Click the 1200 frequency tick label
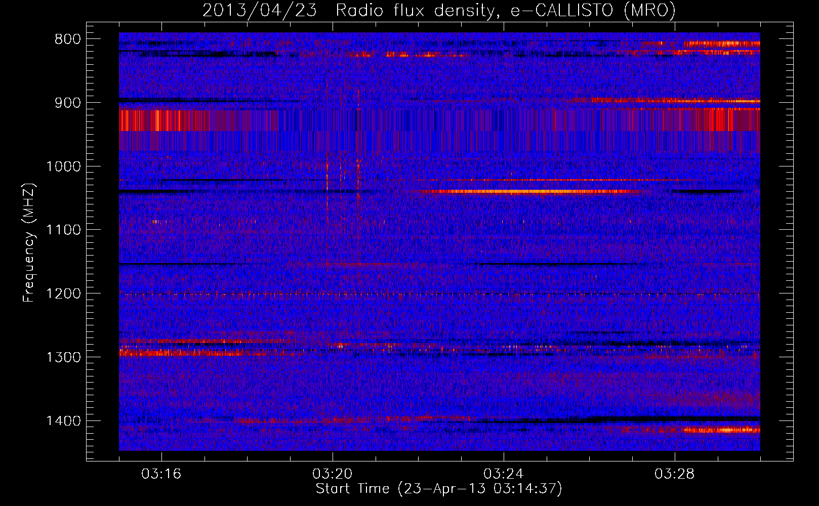This screenshot has height=506, width=819. click(64, 294)
